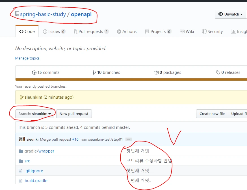Open the Branch: sieunkim dropdown

tap(35, 114)
